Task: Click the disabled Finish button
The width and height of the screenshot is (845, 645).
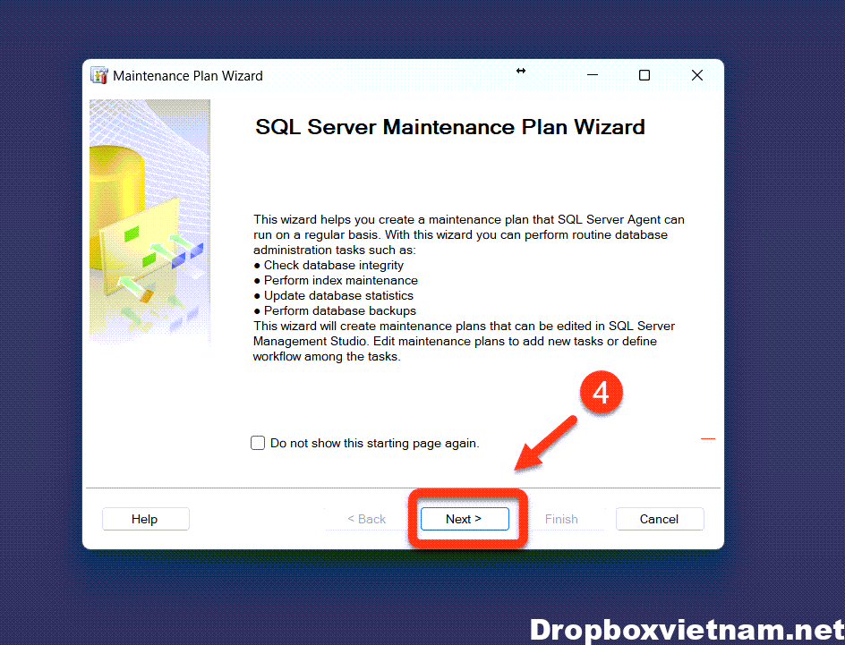Action: (x=561, y=519)
